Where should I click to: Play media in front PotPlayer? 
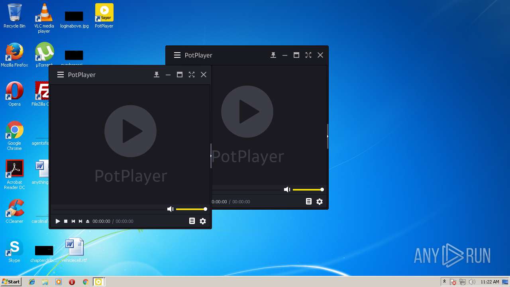58,221
